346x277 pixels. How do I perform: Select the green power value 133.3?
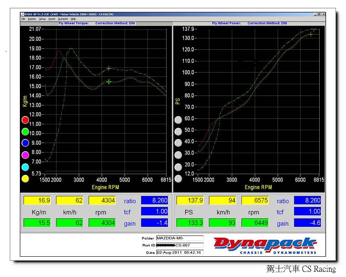pos(190,223)
